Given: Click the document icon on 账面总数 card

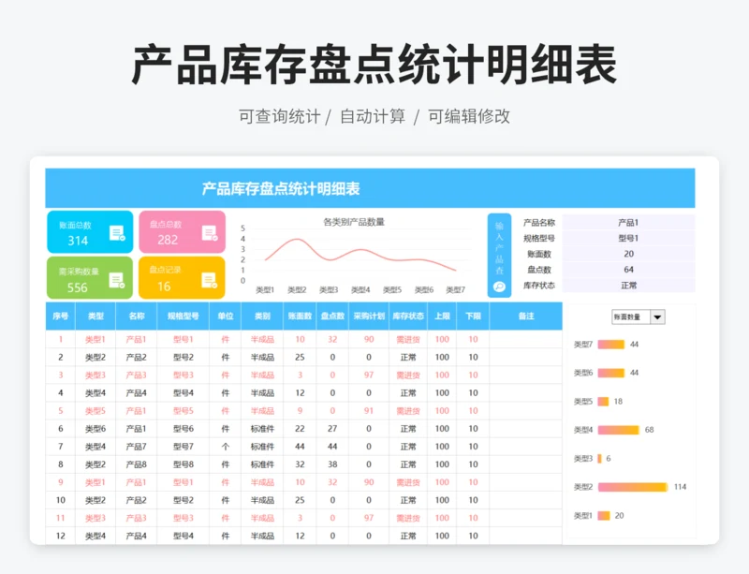Looking at the screenshot, I should click(116, 233).
